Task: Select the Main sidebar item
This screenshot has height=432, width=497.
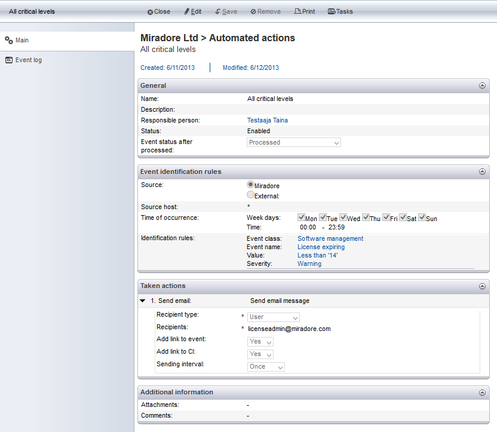Action: (67, 41)
